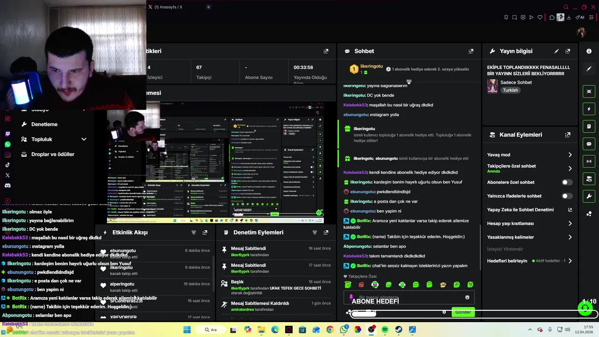The image size is (599, 337).
Task: Open profile avatar at top right
Action: pyautogui.click(x=581, y=32)
